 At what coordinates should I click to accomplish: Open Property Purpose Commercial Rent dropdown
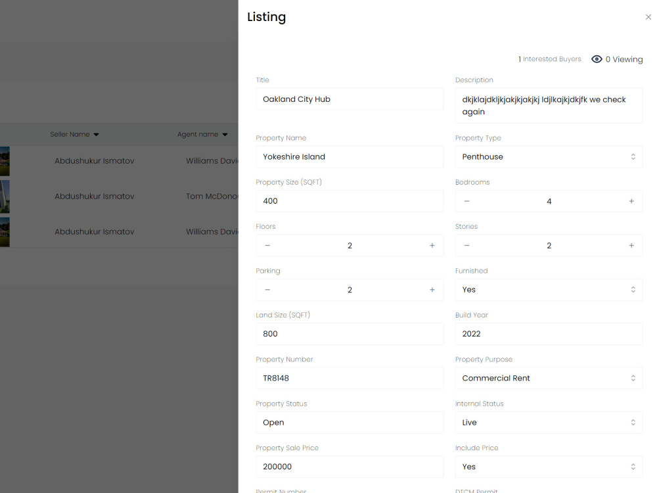(549, 378)
